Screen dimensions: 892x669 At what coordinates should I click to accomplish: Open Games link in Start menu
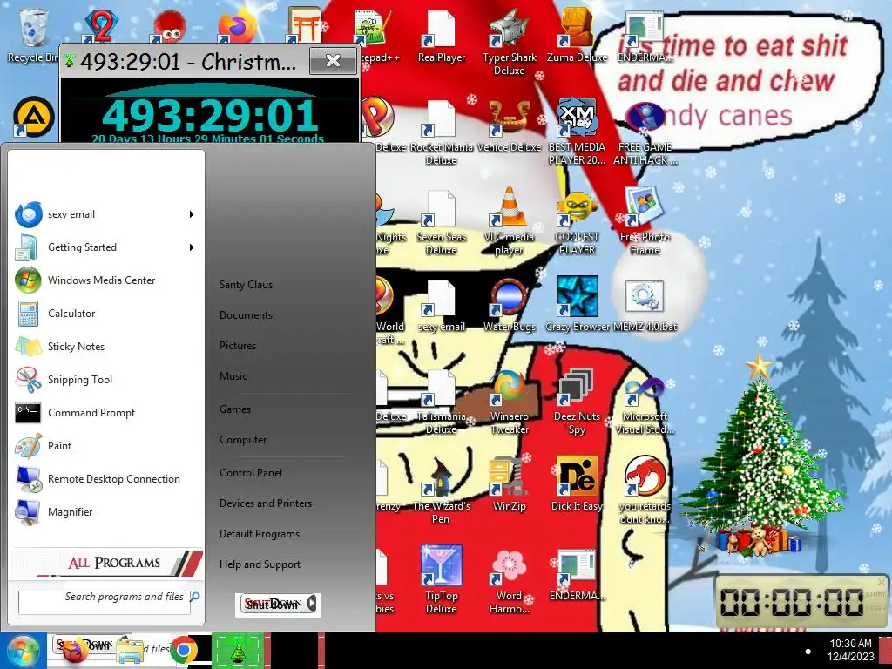click(235, 409)
